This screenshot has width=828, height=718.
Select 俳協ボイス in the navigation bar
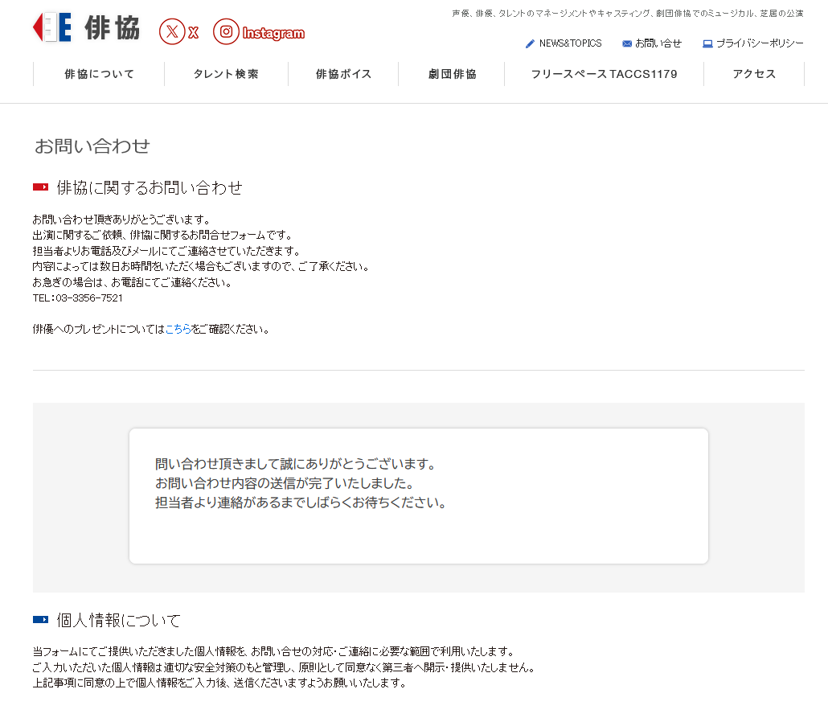click(343, 74)
